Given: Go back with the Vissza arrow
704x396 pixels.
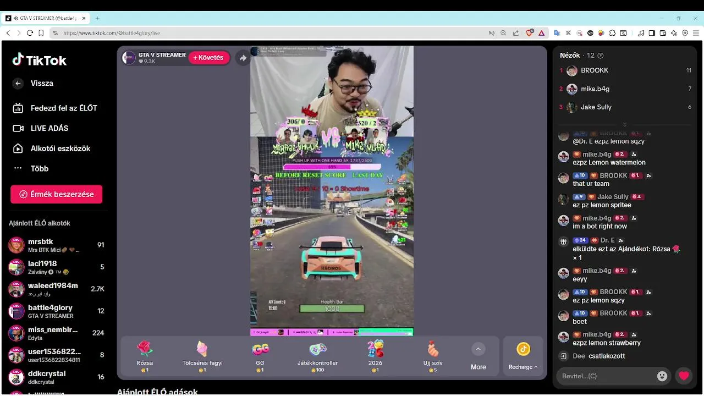Looking at the screenshot, I should pyautogui.click(x=18, y=84).
